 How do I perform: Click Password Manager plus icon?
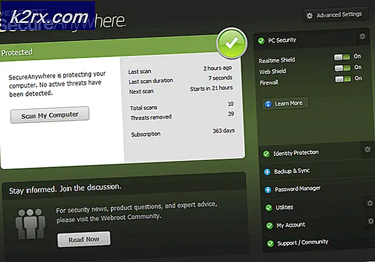click(x=268, y=190)
